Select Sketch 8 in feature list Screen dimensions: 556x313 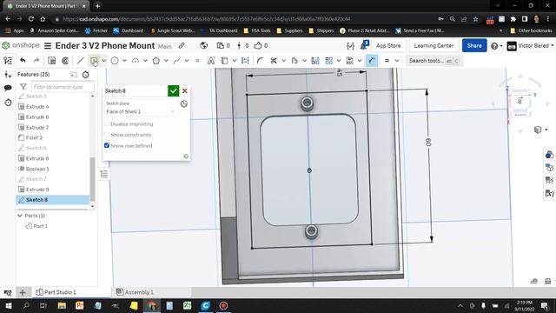click(52, 200)
